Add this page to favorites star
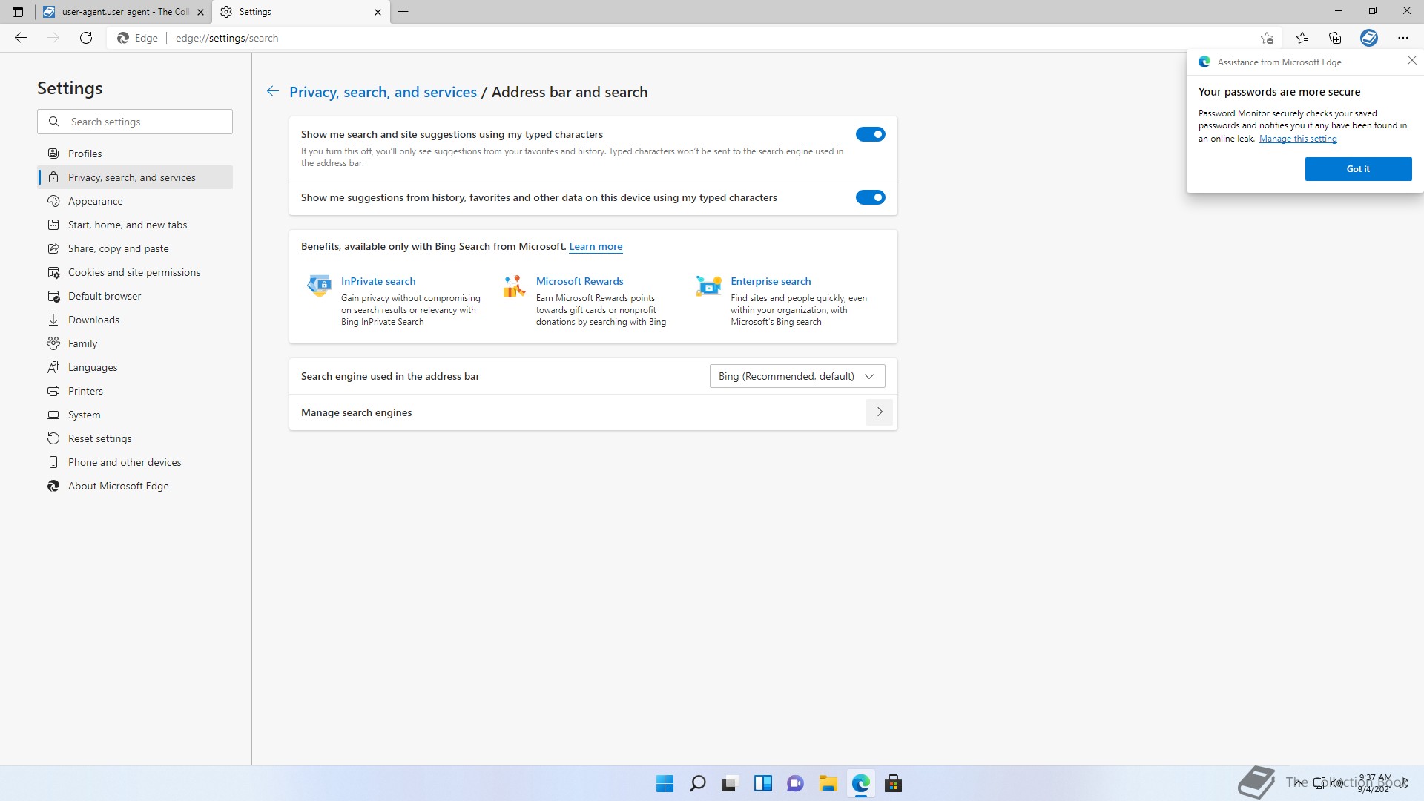The width and height of the screenshot is (1424, 801). point(1267,38)
